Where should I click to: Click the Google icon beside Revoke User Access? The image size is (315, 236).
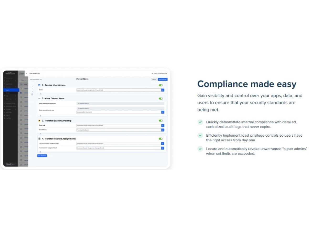pyautogui.click(x=39, y=85)
